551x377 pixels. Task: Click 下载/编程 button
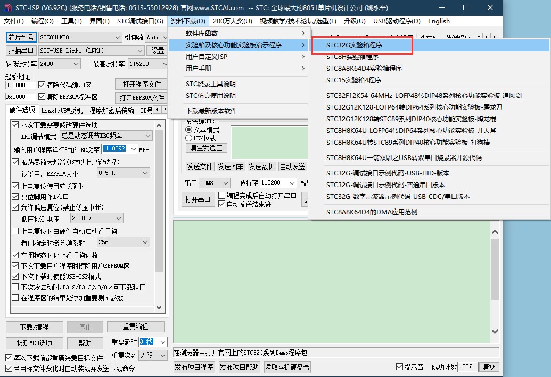[35, 327]
